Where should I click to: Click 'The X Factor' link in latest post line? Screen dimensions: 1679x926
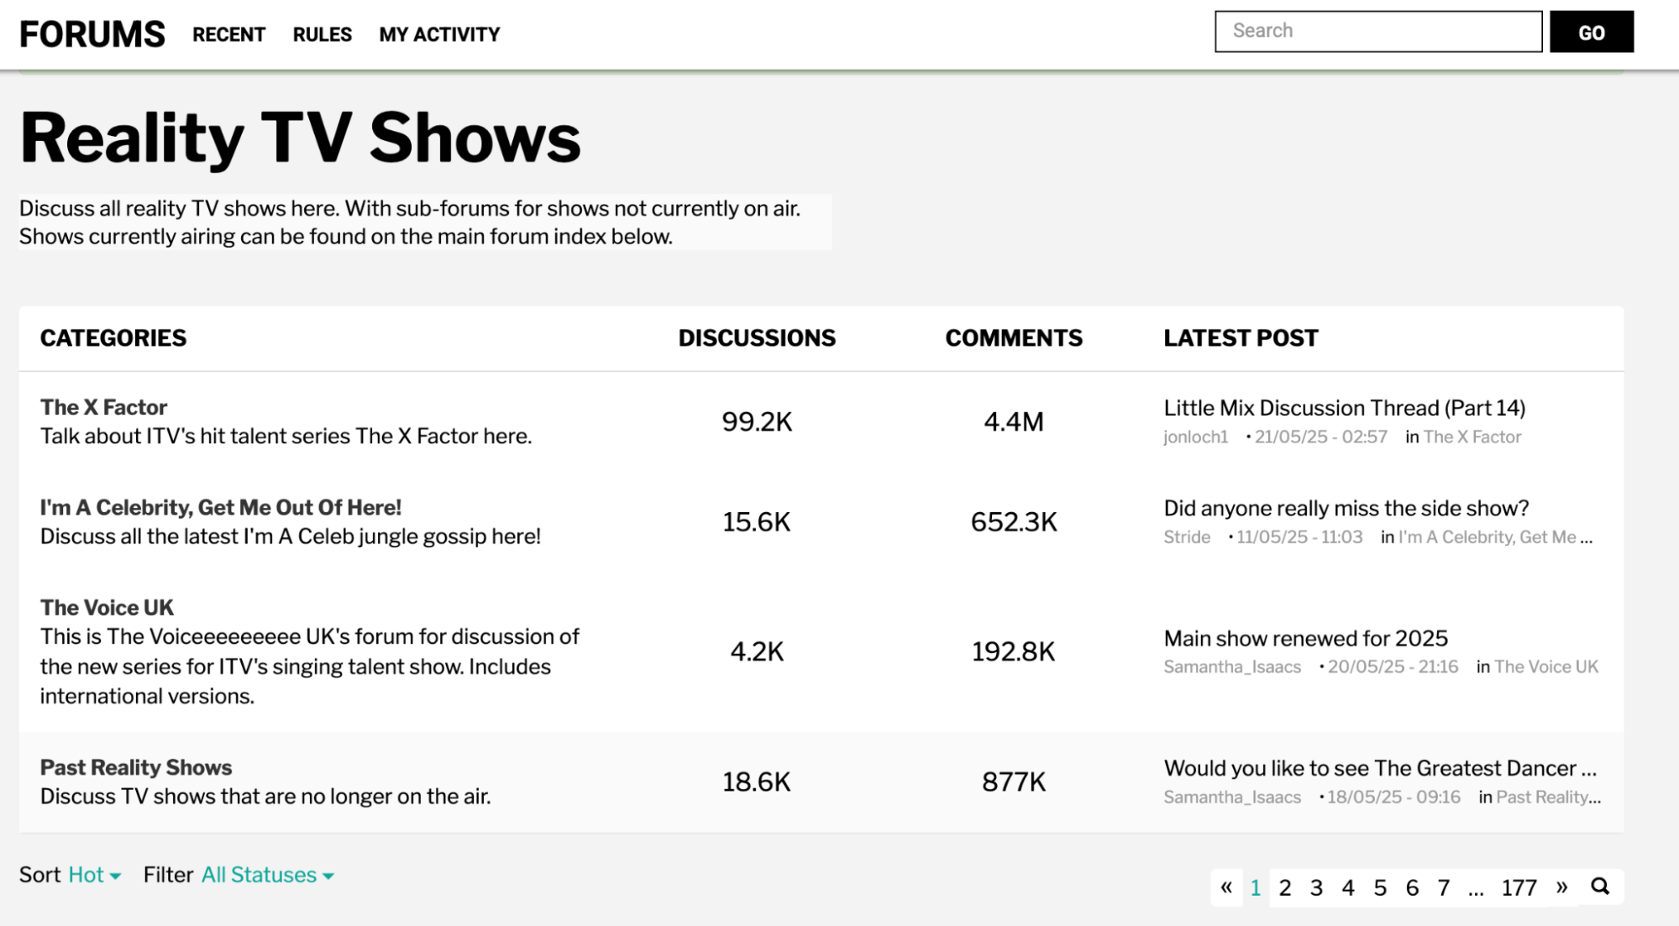(x=1472, y=437)
